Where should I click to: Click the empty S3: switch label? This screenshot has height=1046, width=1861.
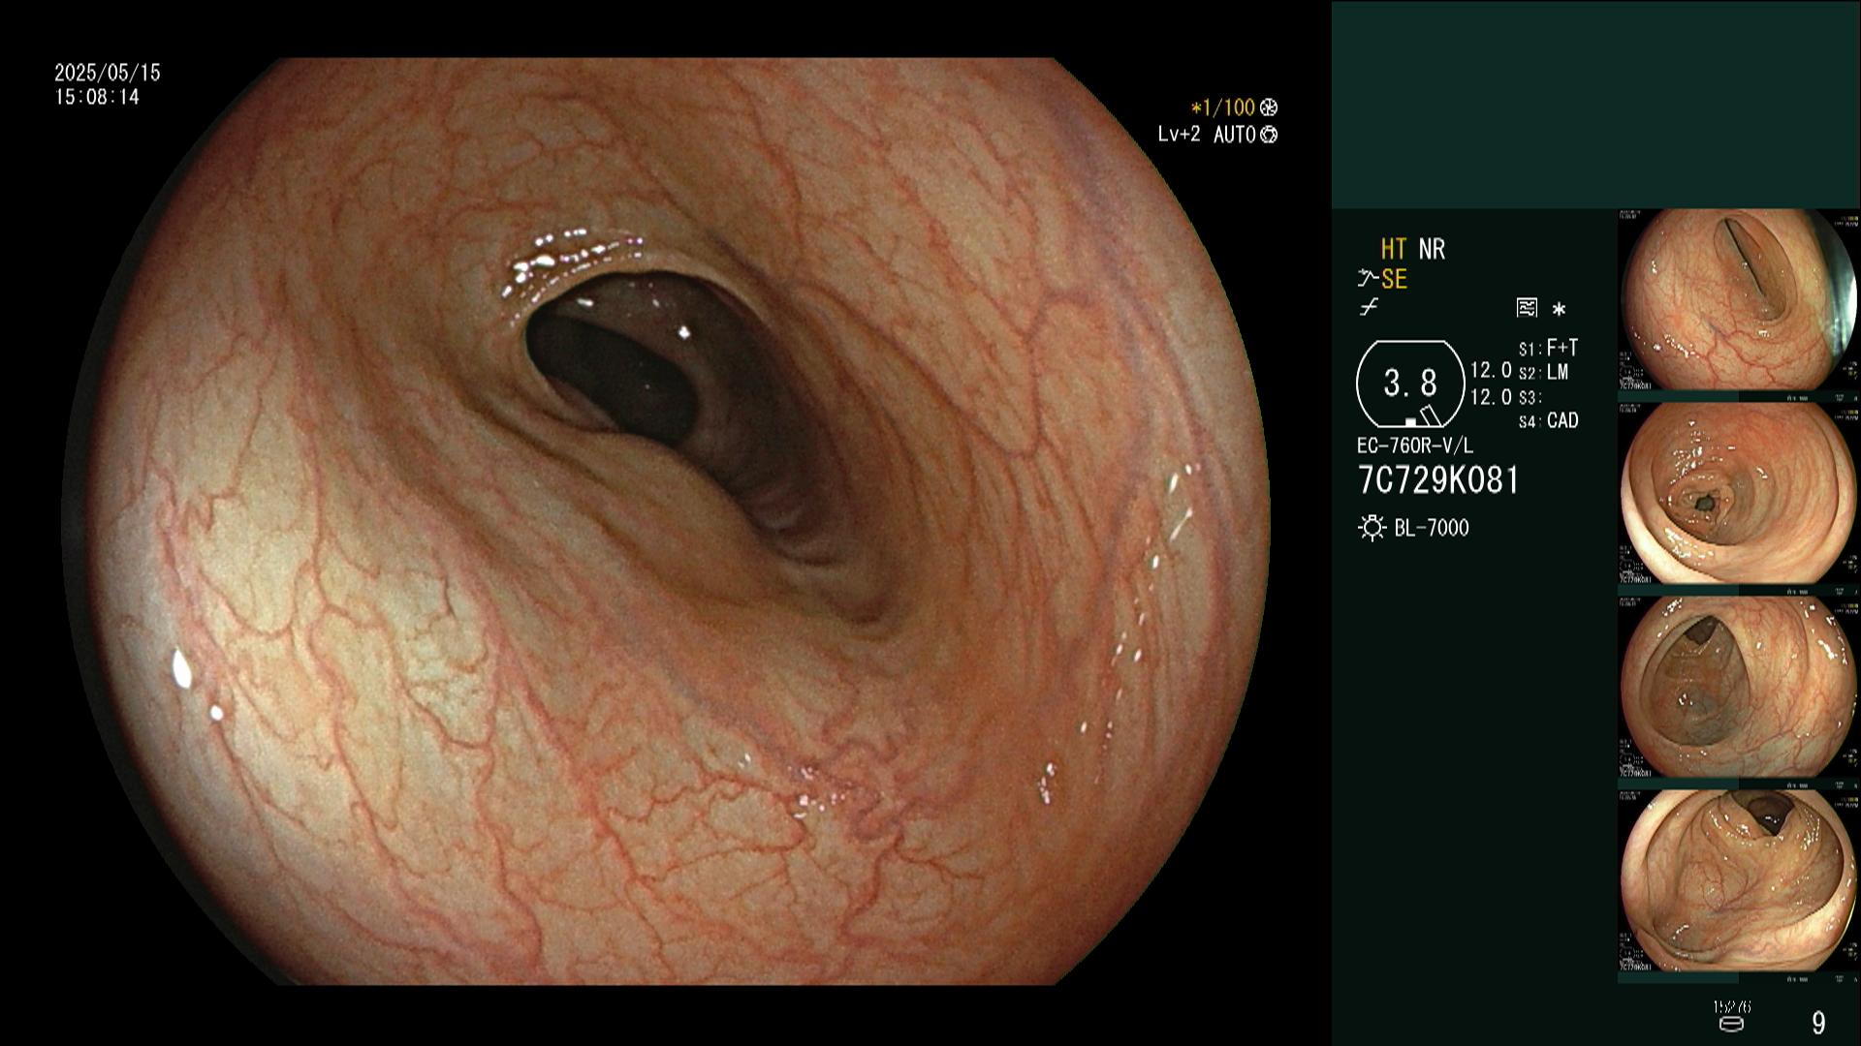click(x=1530, y=398)
